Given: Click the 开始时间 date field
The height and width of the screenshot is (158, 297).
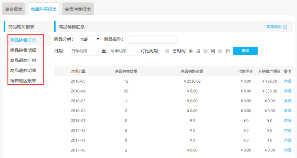Looking at the screenshot, I should pos(84,51).
